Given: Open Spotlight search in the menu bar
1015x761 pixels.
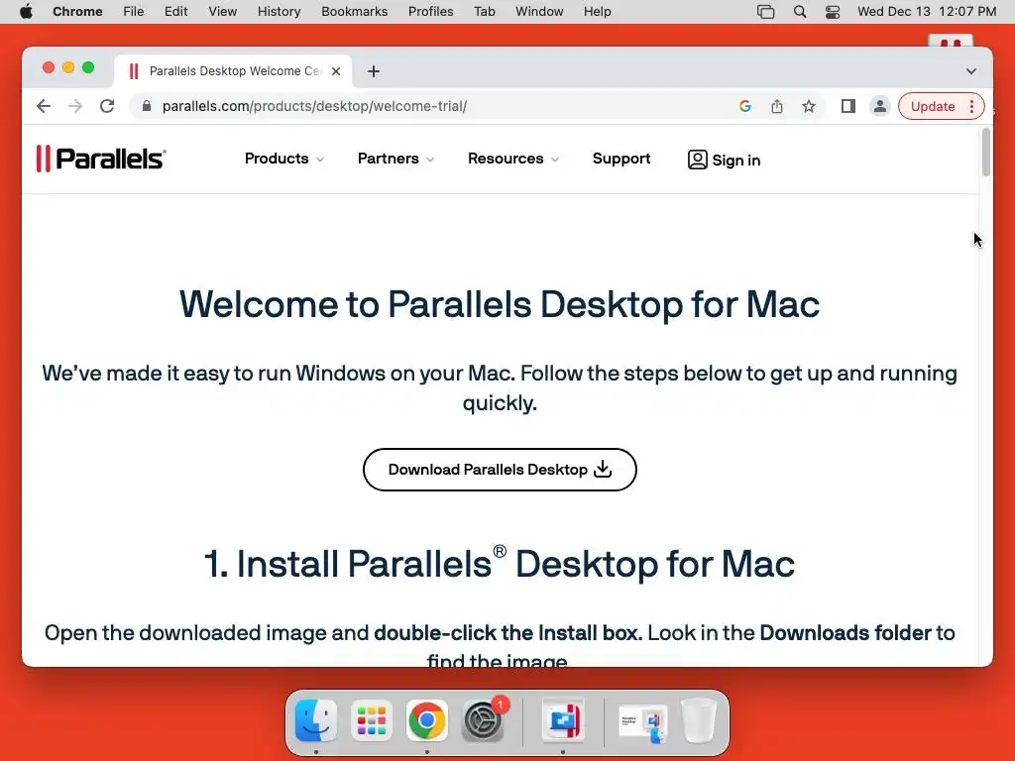Looking at the screenshot, I should (800, 12).
